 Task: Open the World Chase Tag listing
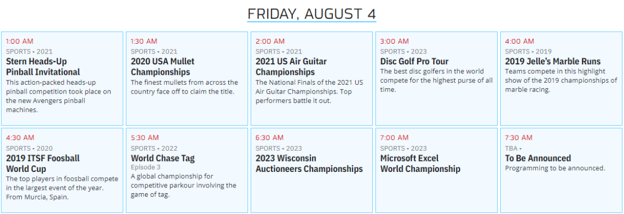click(x=162, y=158)
